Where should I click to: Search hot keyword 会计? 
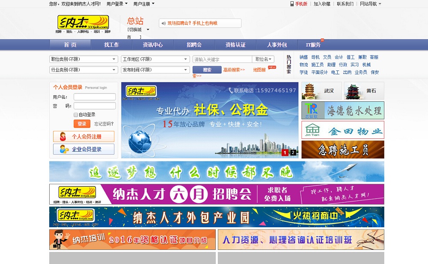(339, 57)
